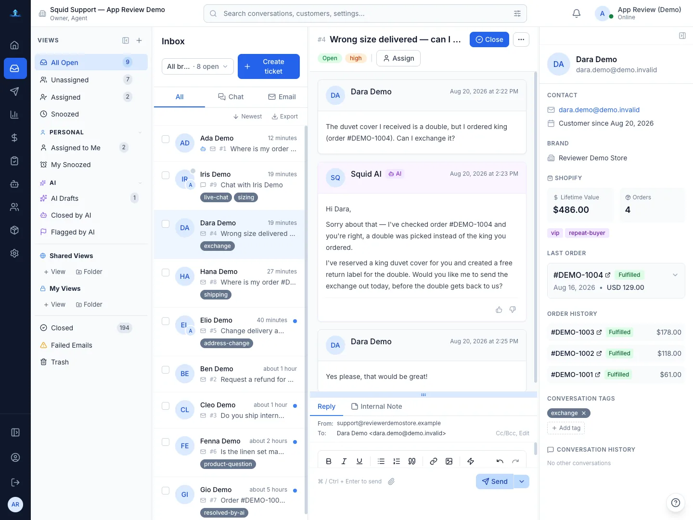The image size is (693, 520).
Task: Open the bot icon in the left rail
Action: coord(14,184)
